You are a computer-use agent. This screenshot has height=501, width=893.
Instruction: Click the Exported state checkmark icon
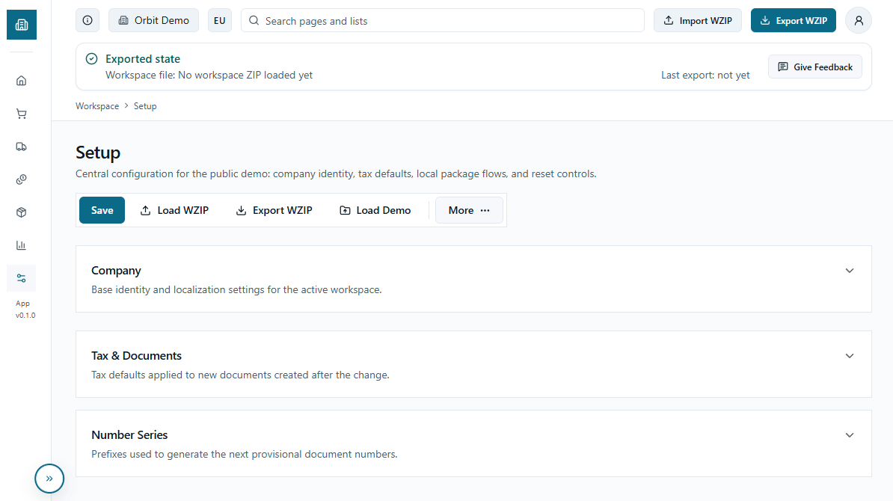[x=92, y=58]
